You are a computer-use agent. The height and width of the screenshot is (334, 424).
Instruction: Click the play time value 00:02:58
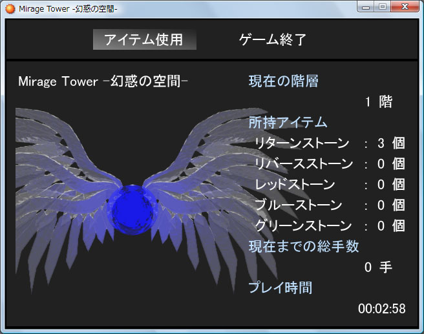tap(382, 309)
